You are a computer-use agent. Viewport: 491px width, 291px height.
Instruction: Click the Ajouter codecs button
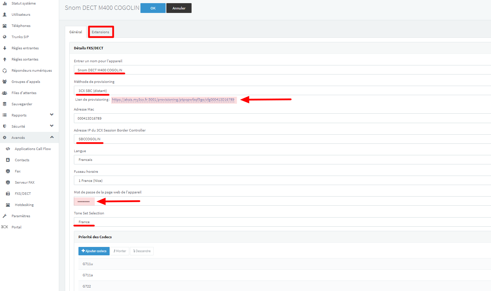(94, 251)
